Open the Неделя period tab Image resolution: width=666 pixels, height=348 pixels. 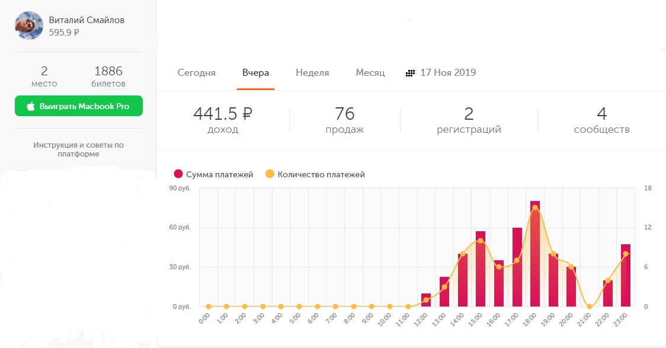[x=312, y=73]
